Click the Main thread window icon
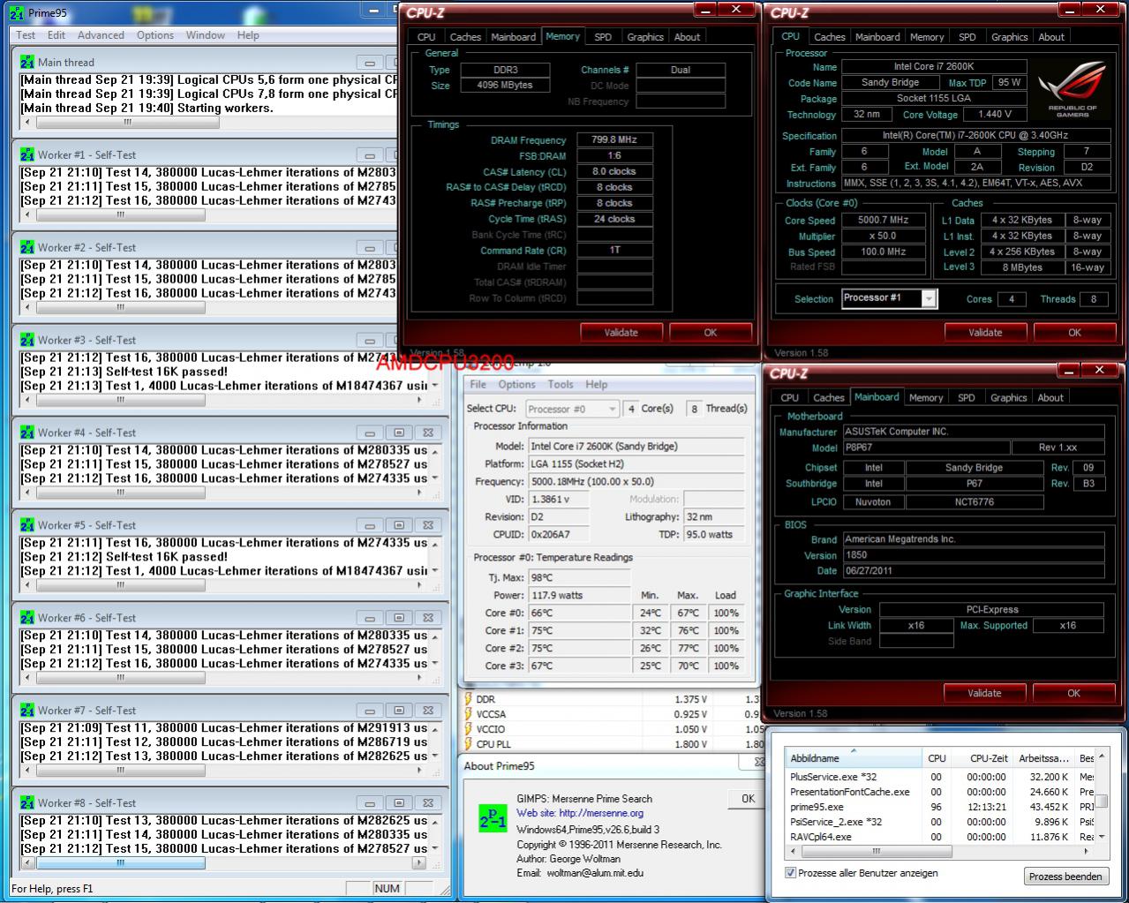Viewport: 1129px width, 903px height. tap(27, 62)
